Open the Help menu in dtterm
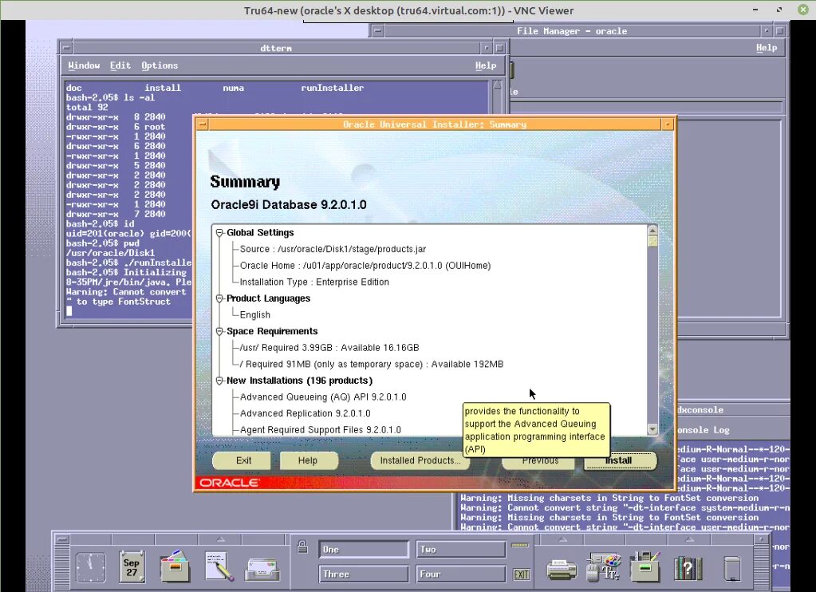Image resolution: width=816 pixels, height=592 pixels. pos(486,65)
